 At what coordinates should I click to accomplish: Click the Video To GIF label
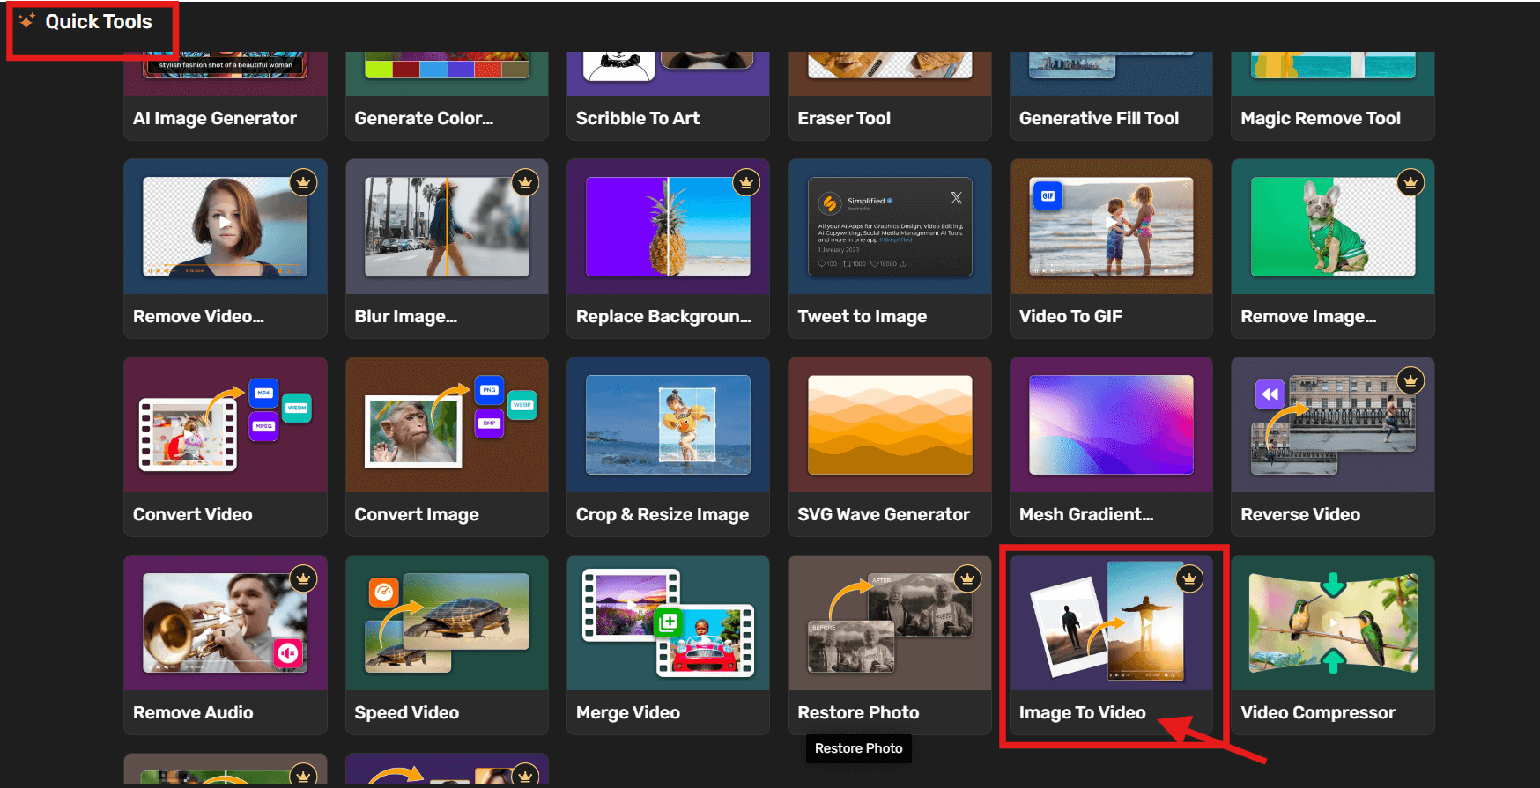coord(1070,316)
